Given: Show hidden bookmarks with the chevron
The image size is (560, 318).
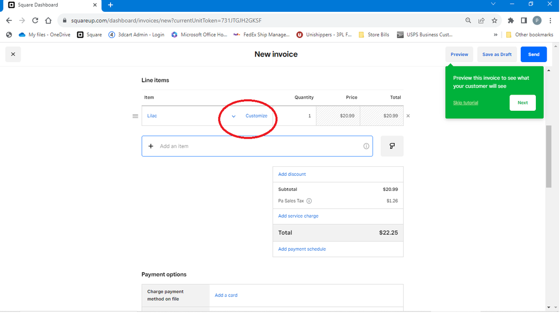Looking at the screenshot, I should [x=496, y=35].
